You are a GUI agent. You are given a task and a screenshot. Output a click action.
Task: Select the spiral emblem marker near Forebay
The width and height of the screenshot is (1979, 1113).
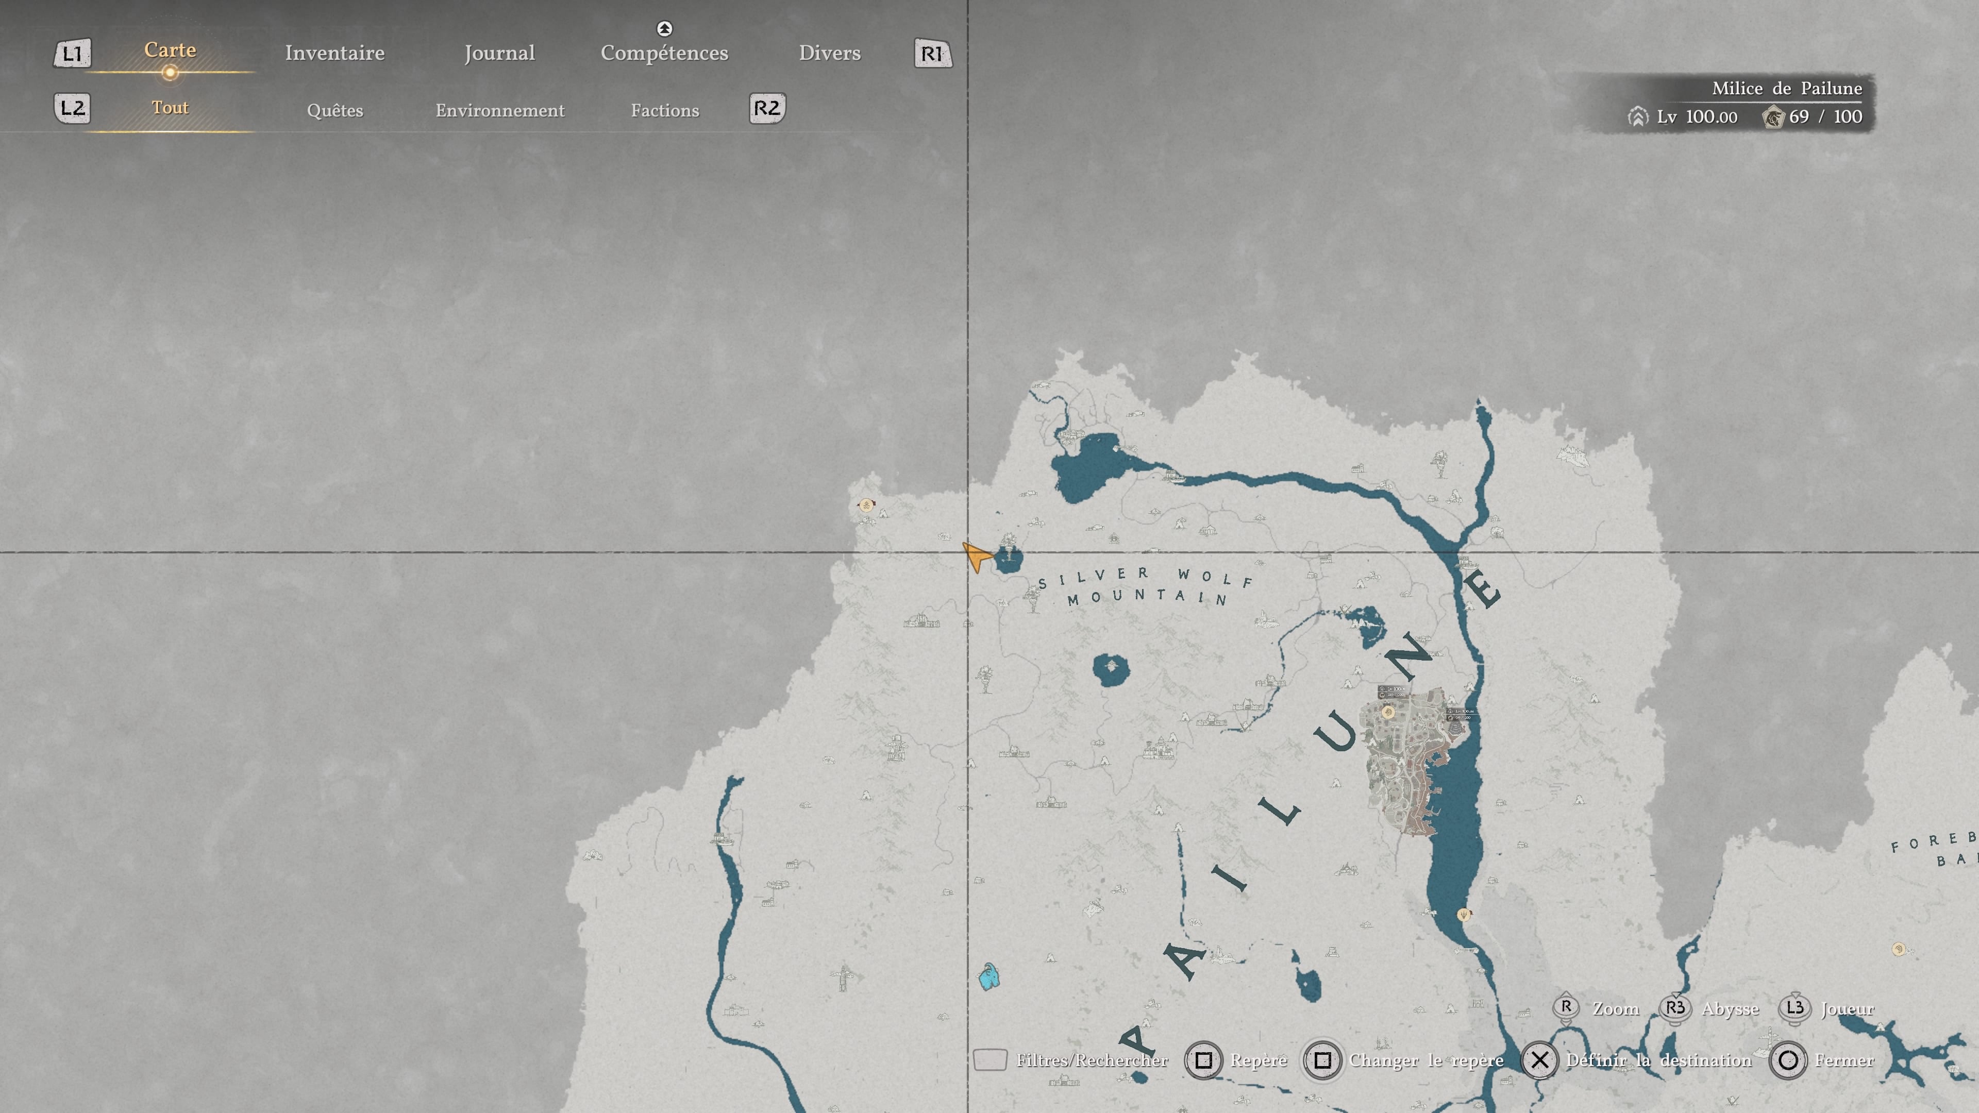point(1898,949)
